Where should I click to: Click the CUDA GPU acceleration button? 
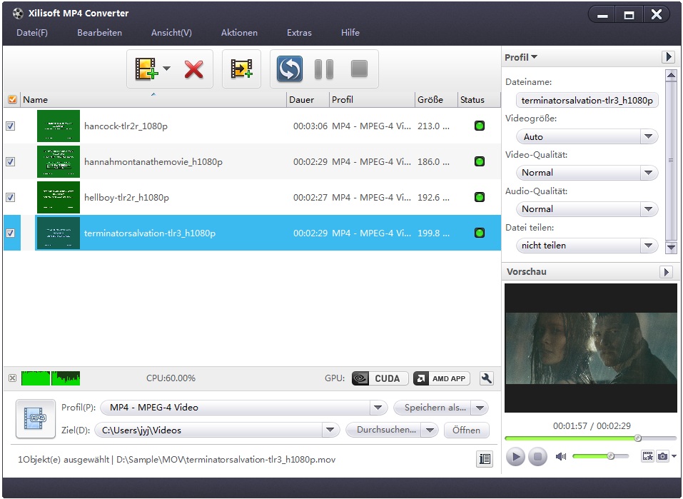(x=380, y=378)
